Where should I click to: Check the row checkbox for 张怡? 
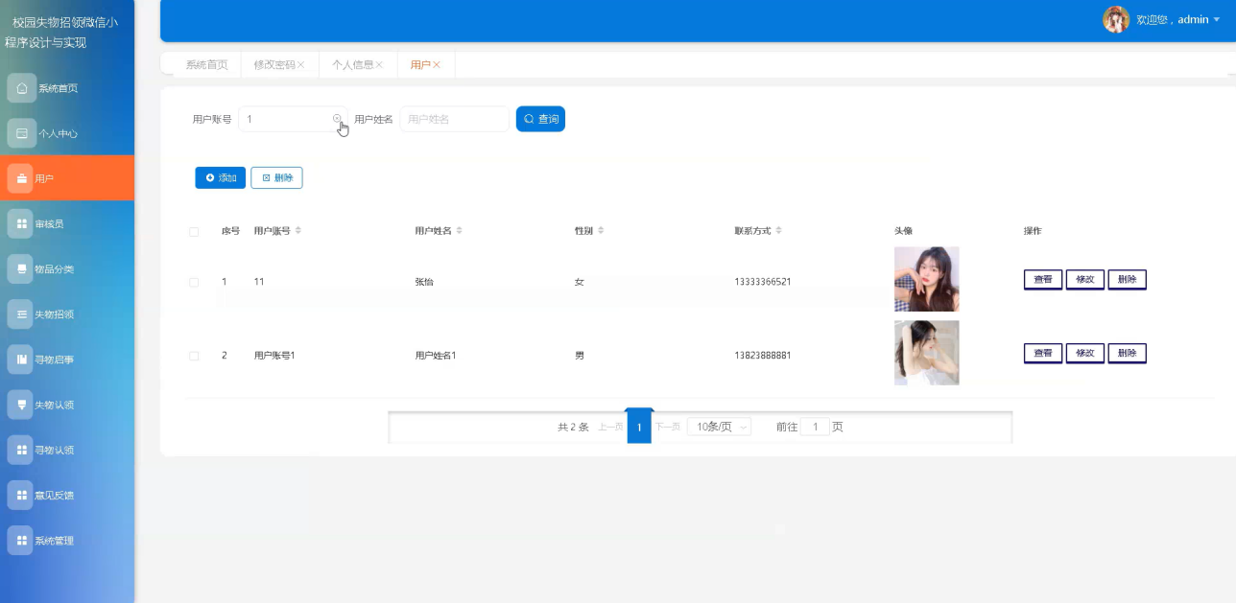click(x=194, y=283)
